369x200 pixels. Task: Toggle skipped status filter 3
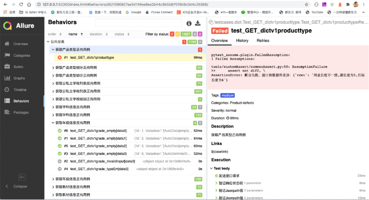pyautogui.click(x=195, y=34)
